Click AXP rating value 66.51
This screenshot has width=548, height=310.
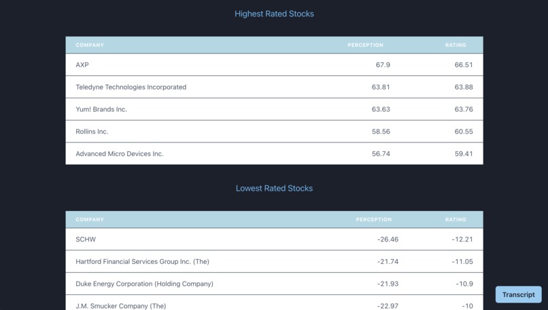464,65
